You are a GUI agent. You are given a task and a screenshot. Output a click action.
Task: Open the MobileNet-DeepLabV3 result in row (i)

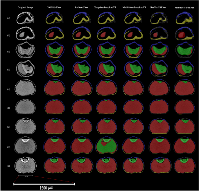134,165
